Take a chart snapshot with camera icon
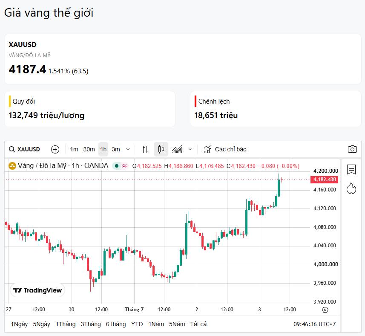 click(x=352, y=149)
